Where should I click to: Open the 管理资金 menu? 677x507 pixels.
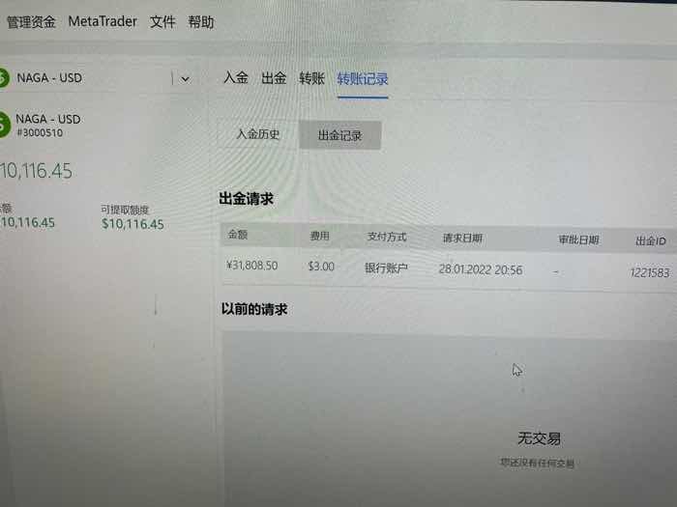[31, 22]
